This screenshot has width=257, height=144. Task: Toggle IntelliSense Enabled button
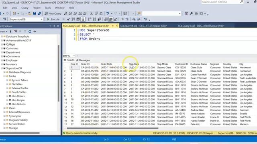[83, 19]
